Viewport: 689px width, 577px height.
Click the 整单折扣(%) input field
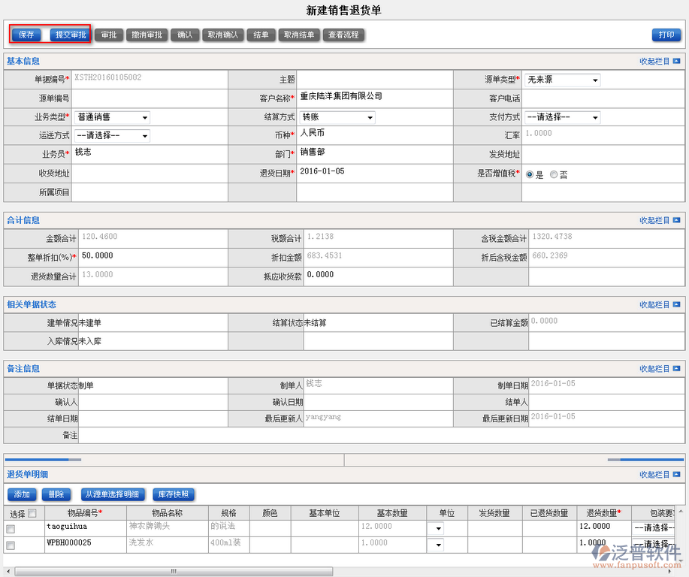pyautogui.click(x=150, y=256)
